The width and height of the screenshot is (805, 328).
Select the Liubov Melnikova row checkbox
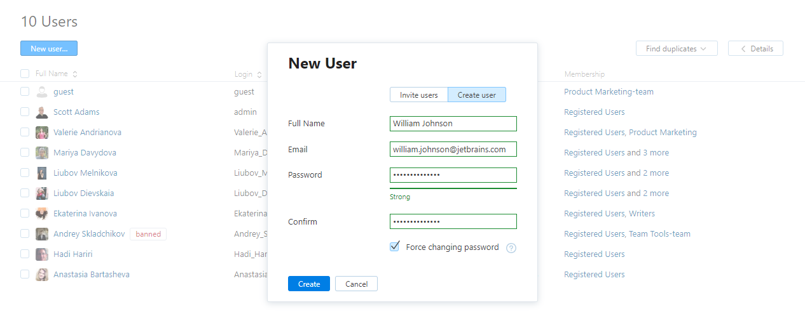[x=25, y=173]
